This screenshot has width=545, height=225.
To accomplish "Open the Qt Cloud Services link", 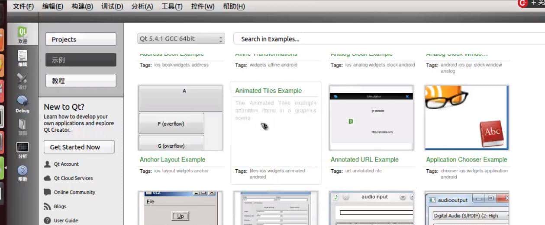I will 73,178.
